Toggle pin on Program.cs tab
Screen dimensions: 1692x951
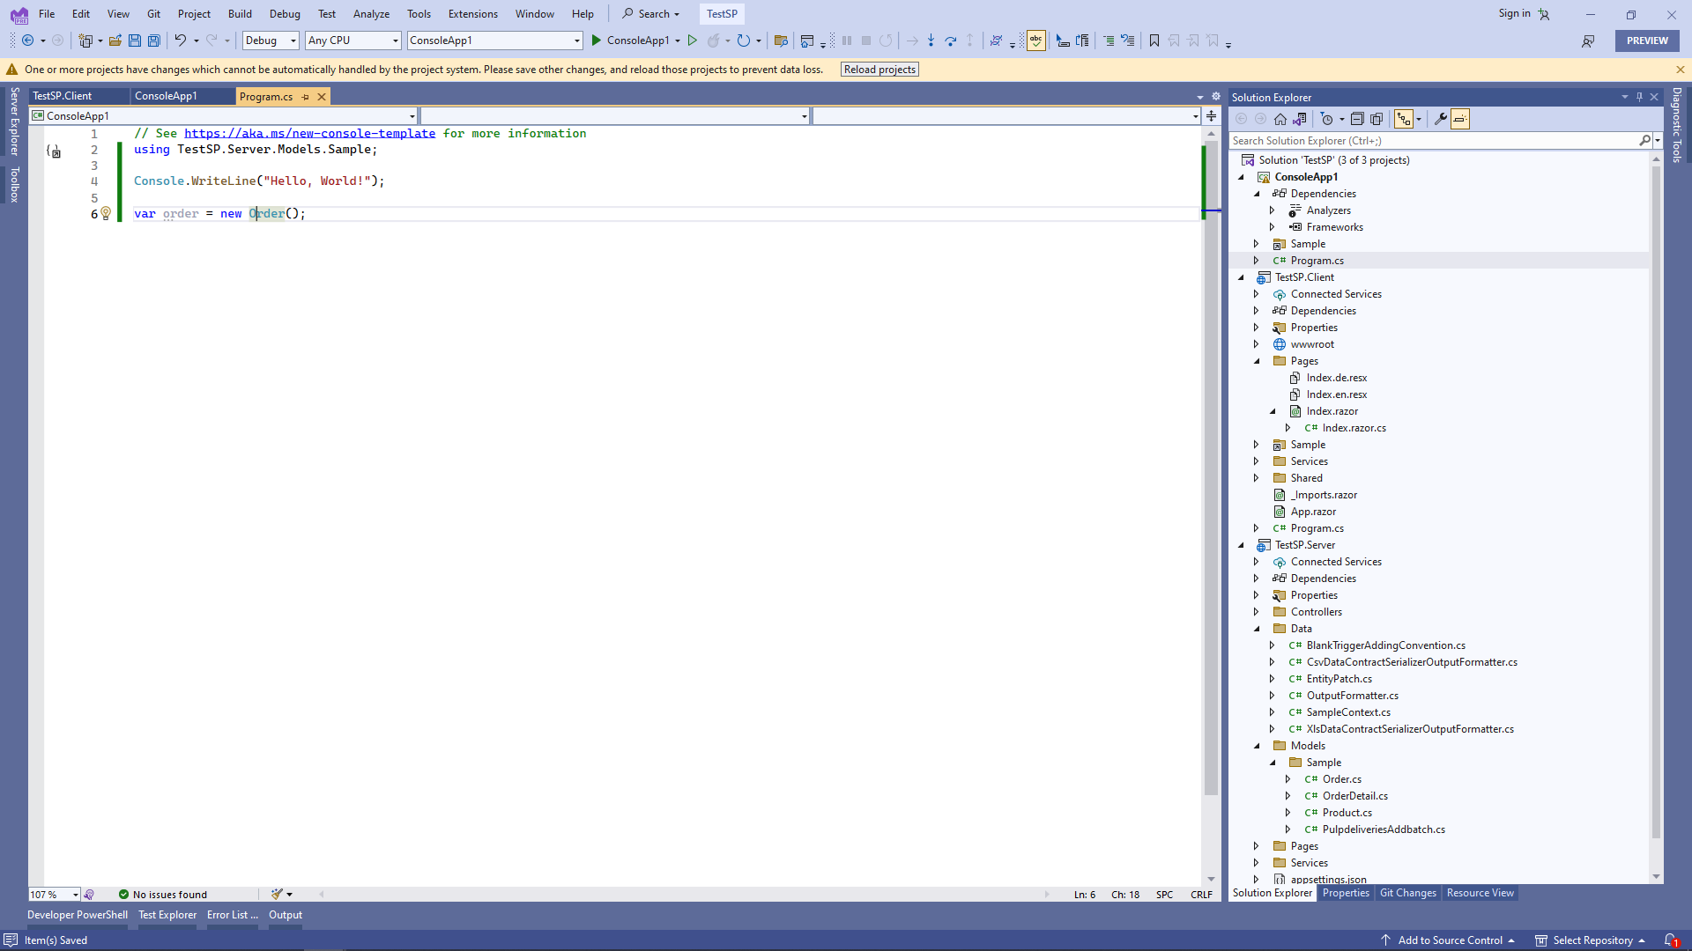point(306,97)
